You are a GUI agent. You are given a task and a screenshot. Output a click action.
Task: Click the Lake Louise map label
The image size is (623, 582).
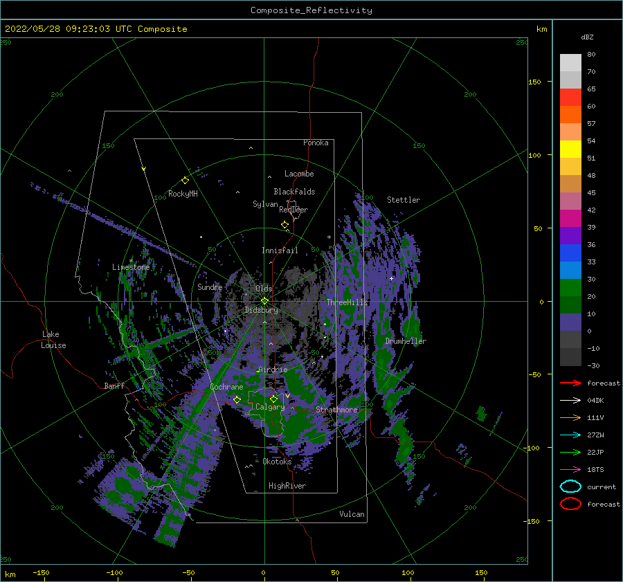tap(53, 340)
